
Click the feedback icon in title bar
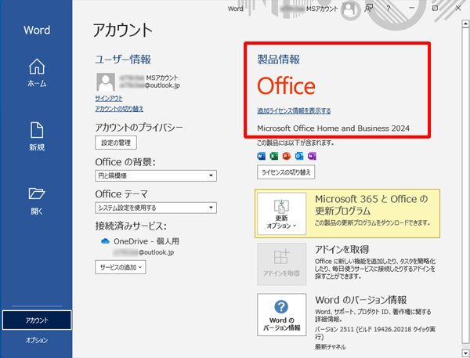coord(368,9)
